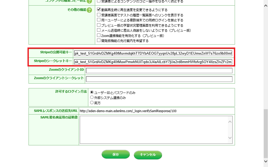Select ユーザーIDとパスワードのみ login method
268x167 pixels.
point(92,92)
